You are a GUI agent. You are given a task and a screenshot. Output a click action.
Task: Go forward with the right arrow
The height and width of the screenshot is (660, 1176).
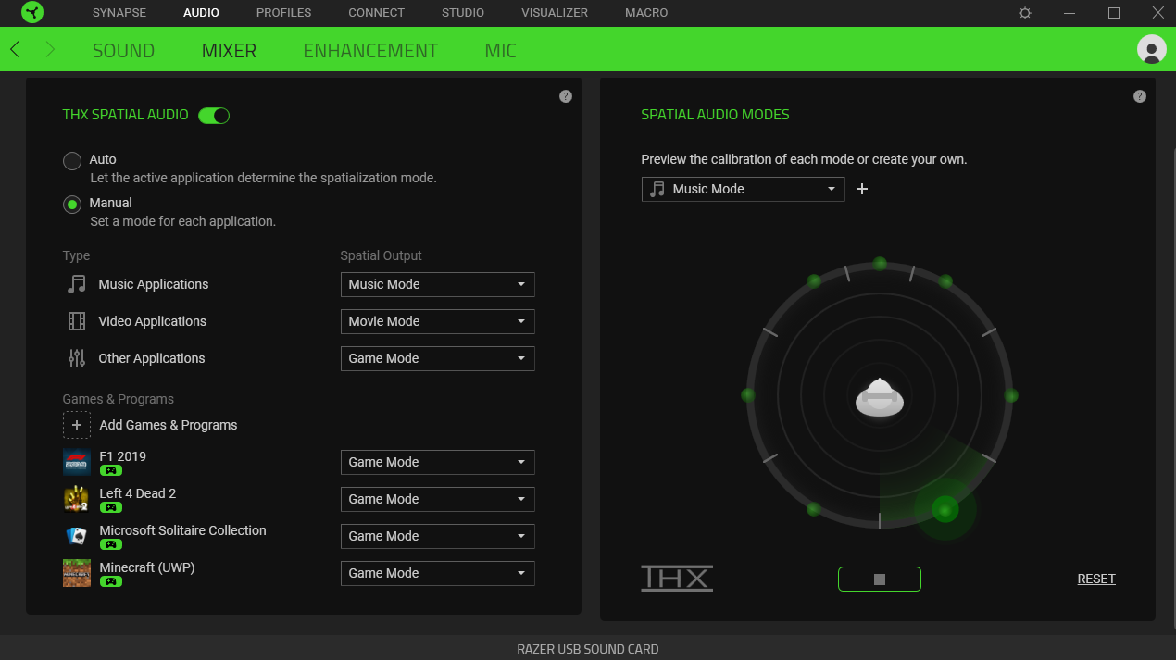click(x=50, y=49)
